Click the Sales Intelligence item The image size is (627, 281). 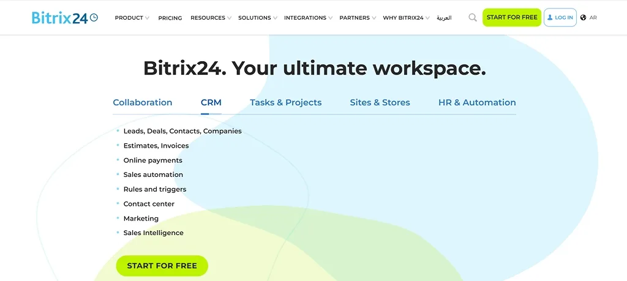pyautogui.click(x=153, y=233)
